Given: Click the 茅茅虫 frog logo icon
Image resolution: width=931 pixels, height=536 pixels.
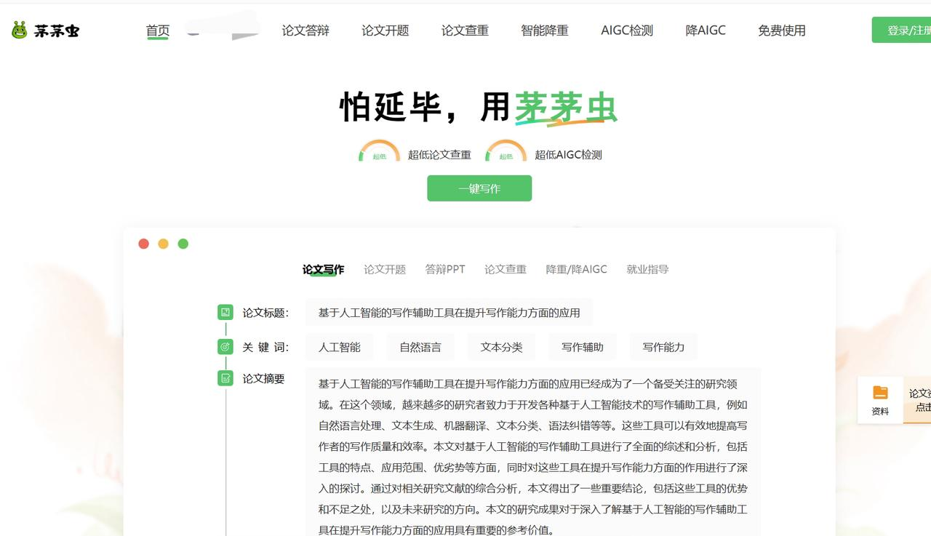Looking at the screenshot, I should [19, 30].
